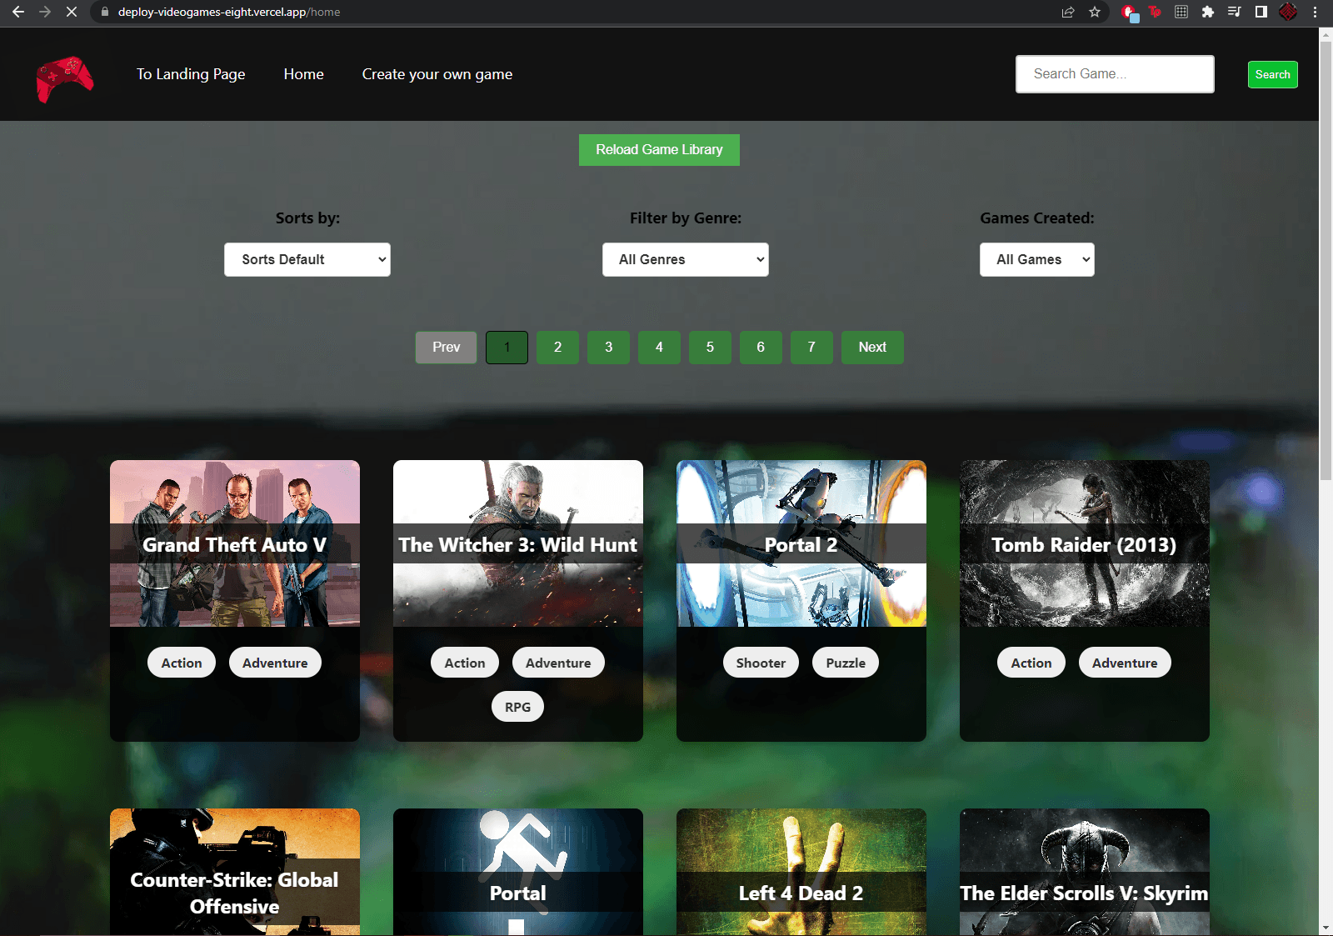Click the site lock icon
The width and height of the screenshot is (1333, 936).
tap(105, 12)
